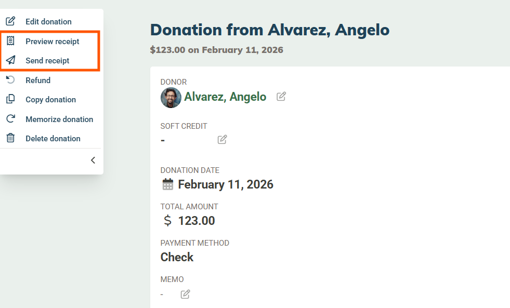The height and width of the screenshot is (308, 510).
Task: Click the Delete donation trash icon
Action: pos(10,139)
